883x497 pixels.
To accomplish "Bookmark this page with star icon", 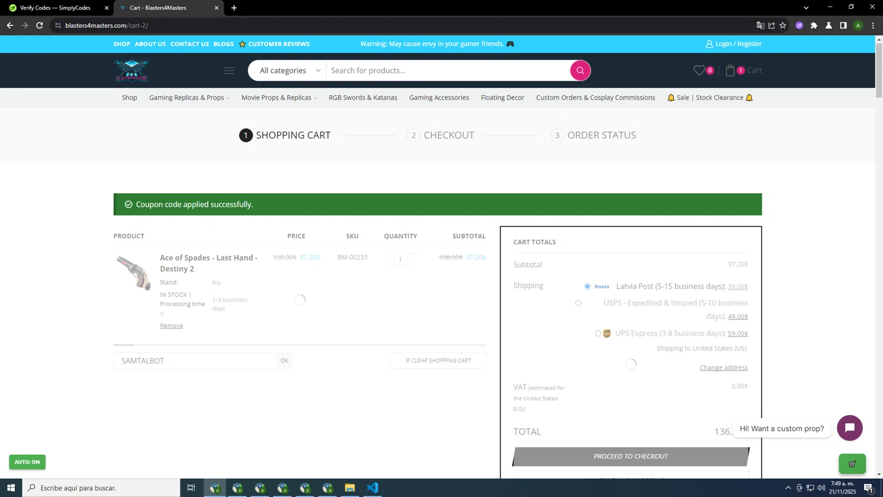I will click(783, 25).
